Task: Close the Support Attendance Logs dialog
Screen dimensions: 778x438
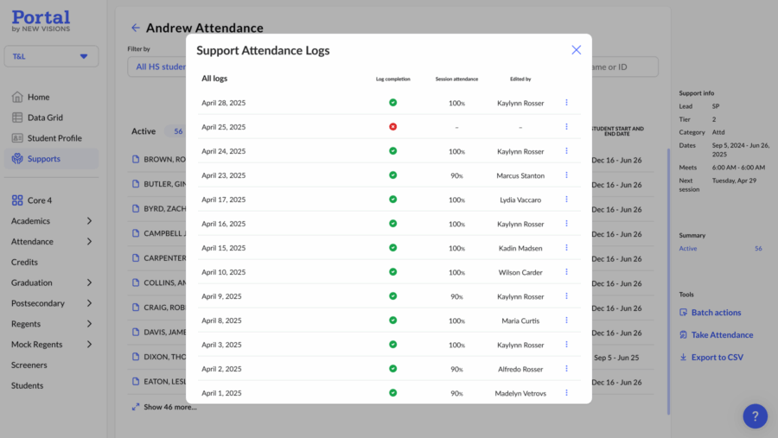Action: [x=576, y=50]
